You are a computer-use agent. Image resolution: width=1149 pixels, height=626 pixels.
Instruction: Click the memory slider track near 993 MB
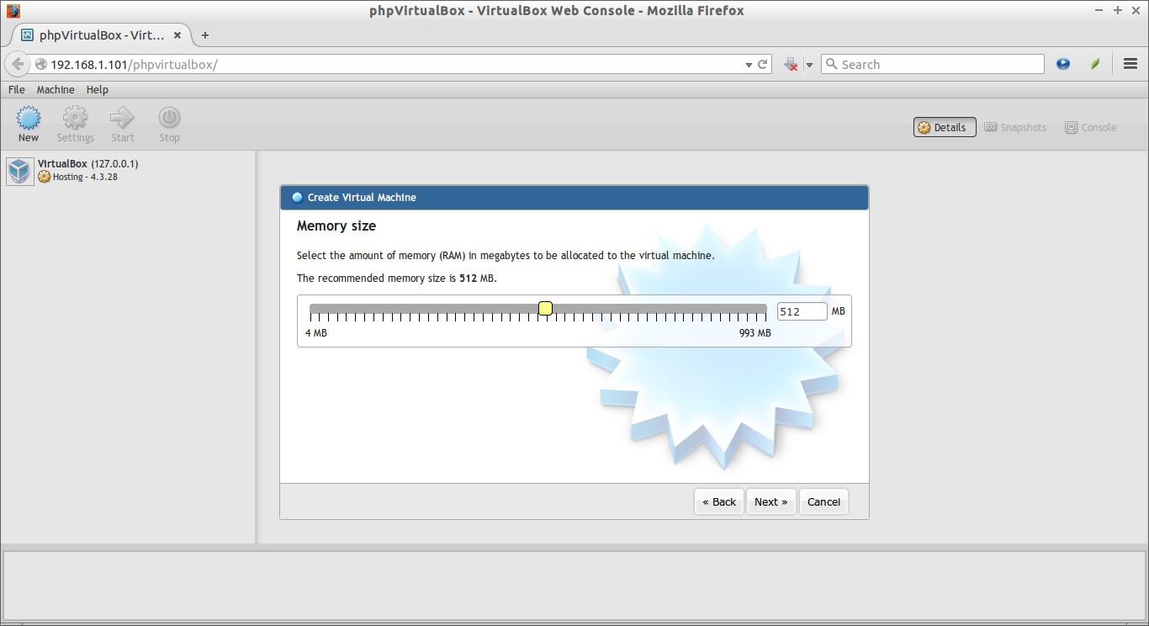[x=761, y=309]
